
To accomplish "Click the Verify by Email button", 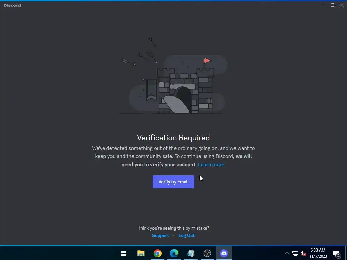I will click(x=173, y=182).
